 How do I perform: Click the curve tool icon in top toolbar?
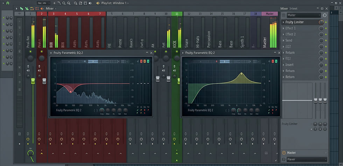(x=59, y=3)
